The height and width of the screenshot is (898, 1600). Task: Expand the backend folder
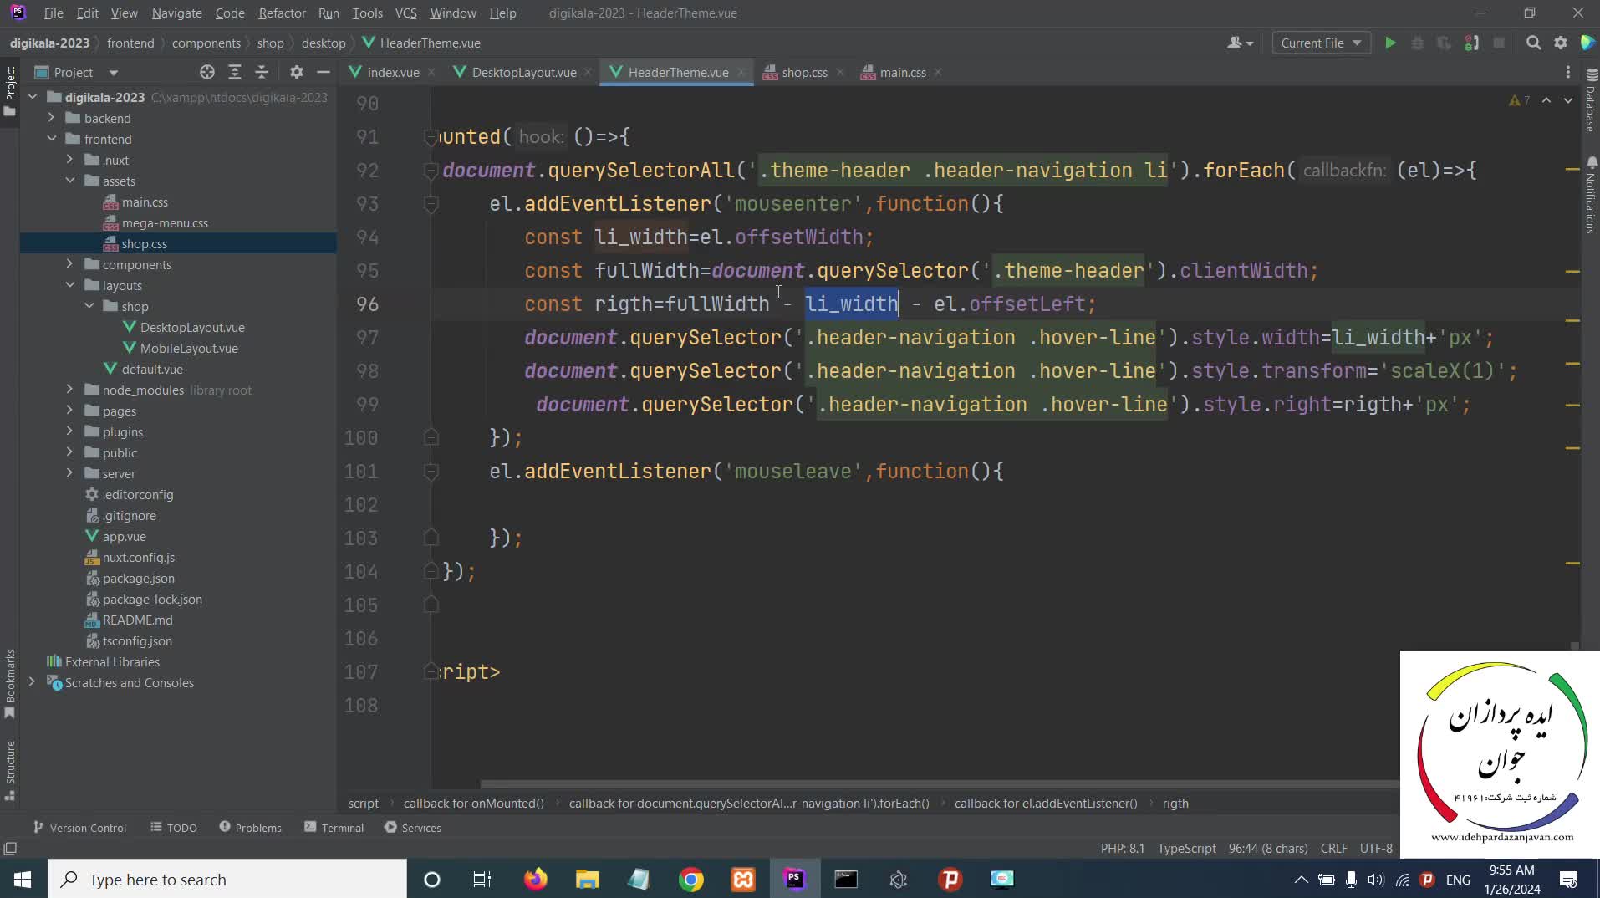[51, 118]
